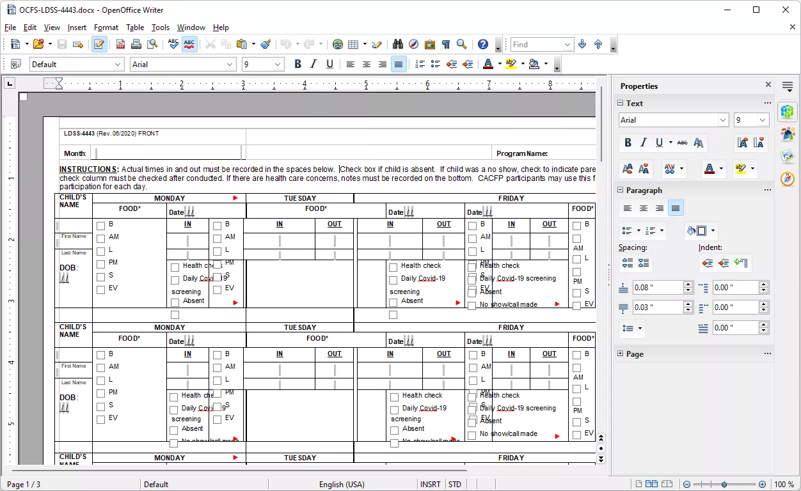Click Above Paragraph Spacing 0.08" field

(x=658, y=288)
